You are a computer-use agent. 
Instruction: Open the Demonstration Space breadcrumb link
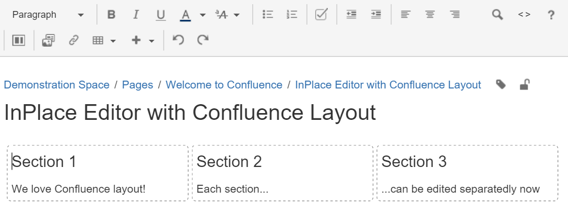57,85
